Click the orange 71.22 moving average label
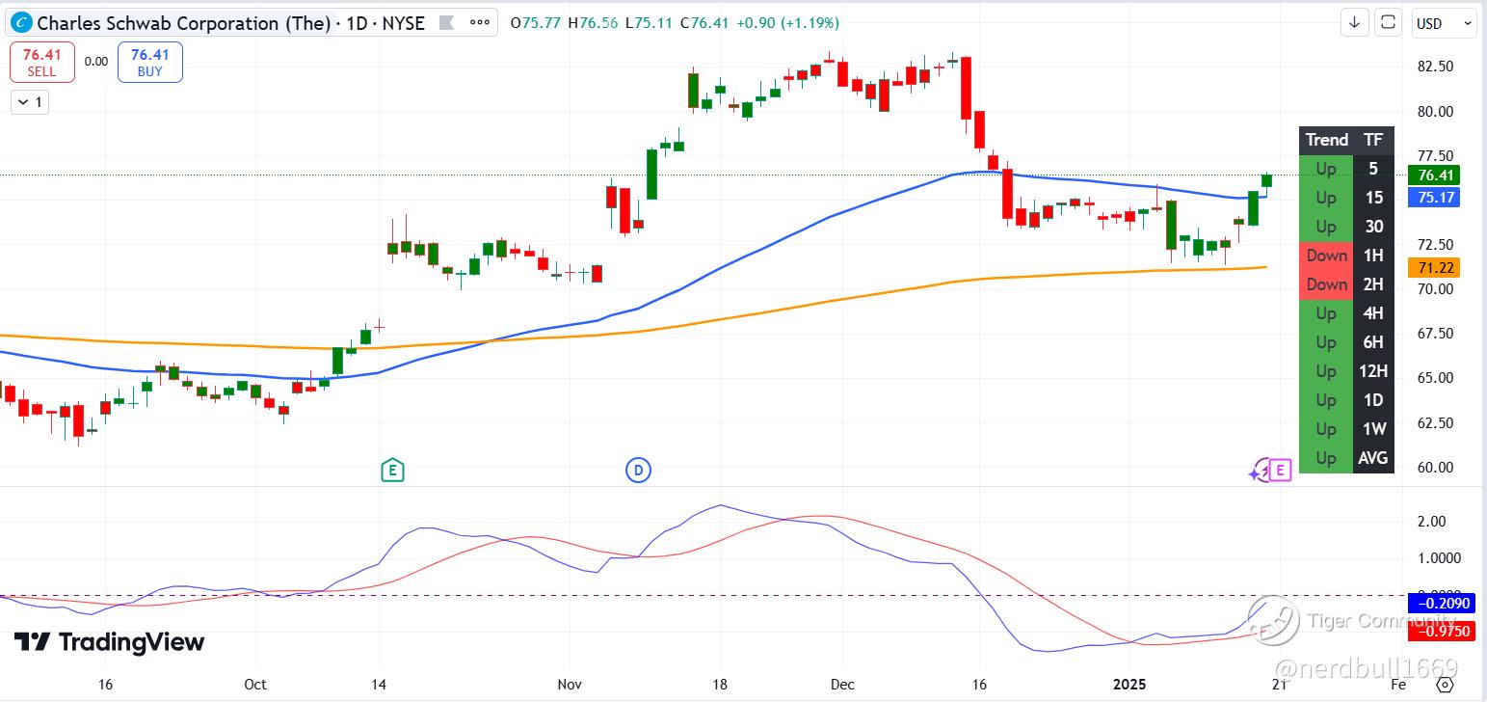Viewport: 1487px width, 702px height. (1433, 267)
